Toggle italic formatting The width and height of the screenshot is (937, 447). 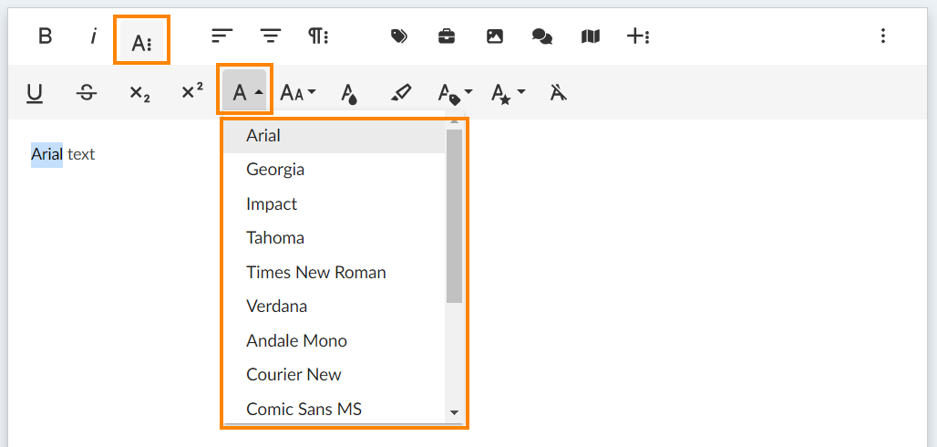point(93,36)
